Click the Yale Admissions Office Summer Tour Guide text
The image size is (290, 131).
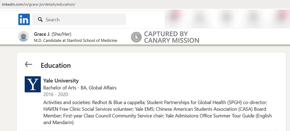(210, 116)
